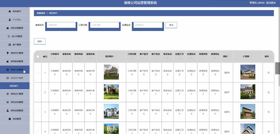Click the person icon for 装修进度管理

[8, 111]
